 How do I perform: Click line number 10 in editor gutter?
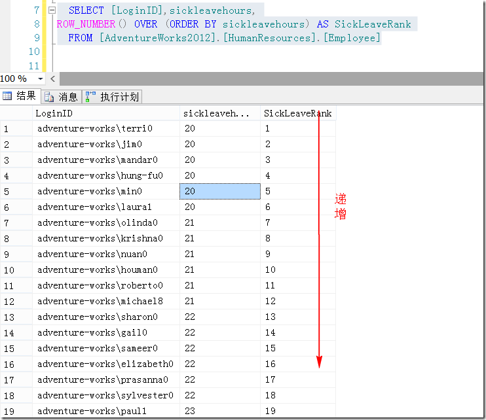click(34, 52)
